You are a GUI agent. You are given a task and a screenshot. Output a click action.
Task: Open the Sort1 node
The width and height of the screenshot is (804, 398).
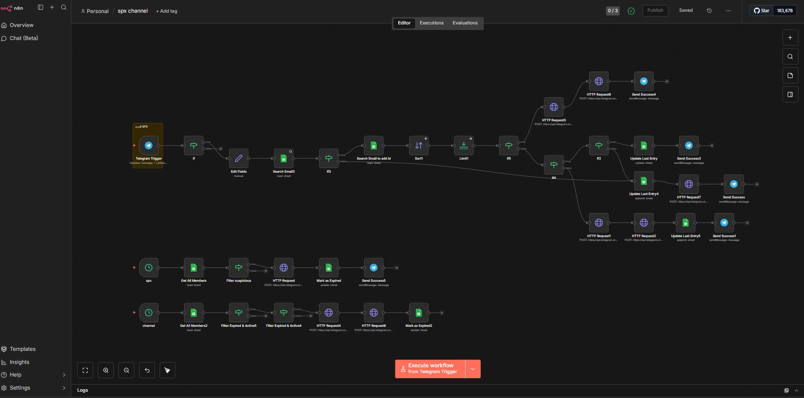pyautogui.click(x=418, y=146)
